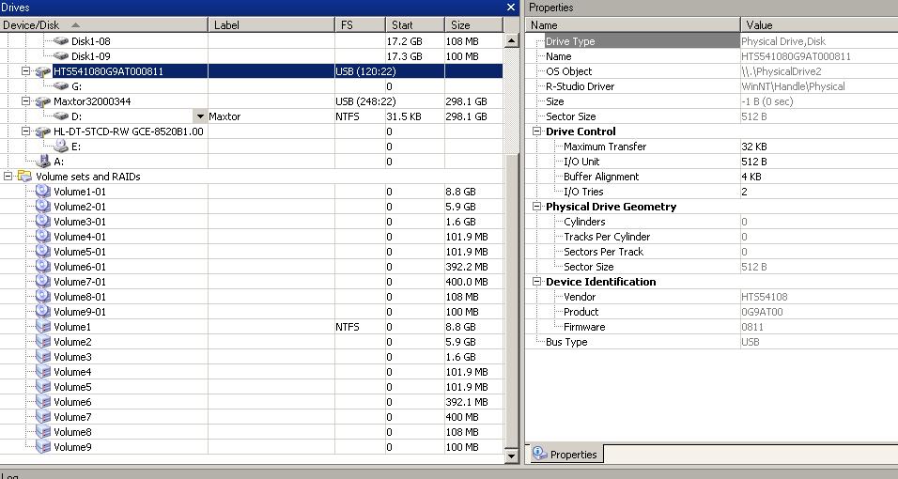898x479 pixels.
Task: Select the Volume7 tree row
Action: pos(252,417)
